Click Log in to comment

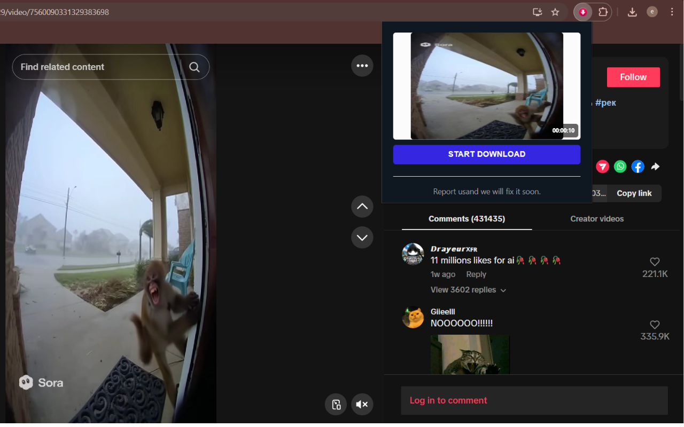coord(448,400)
